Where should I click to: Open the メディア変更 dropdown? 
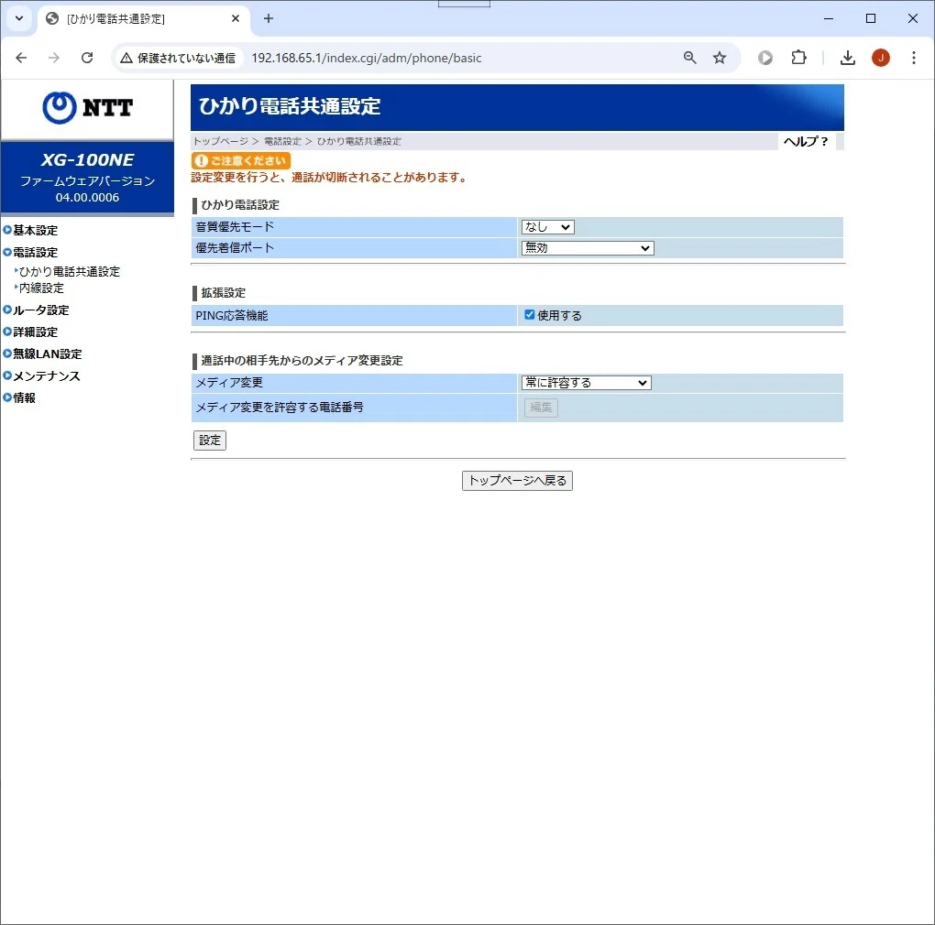586,383
